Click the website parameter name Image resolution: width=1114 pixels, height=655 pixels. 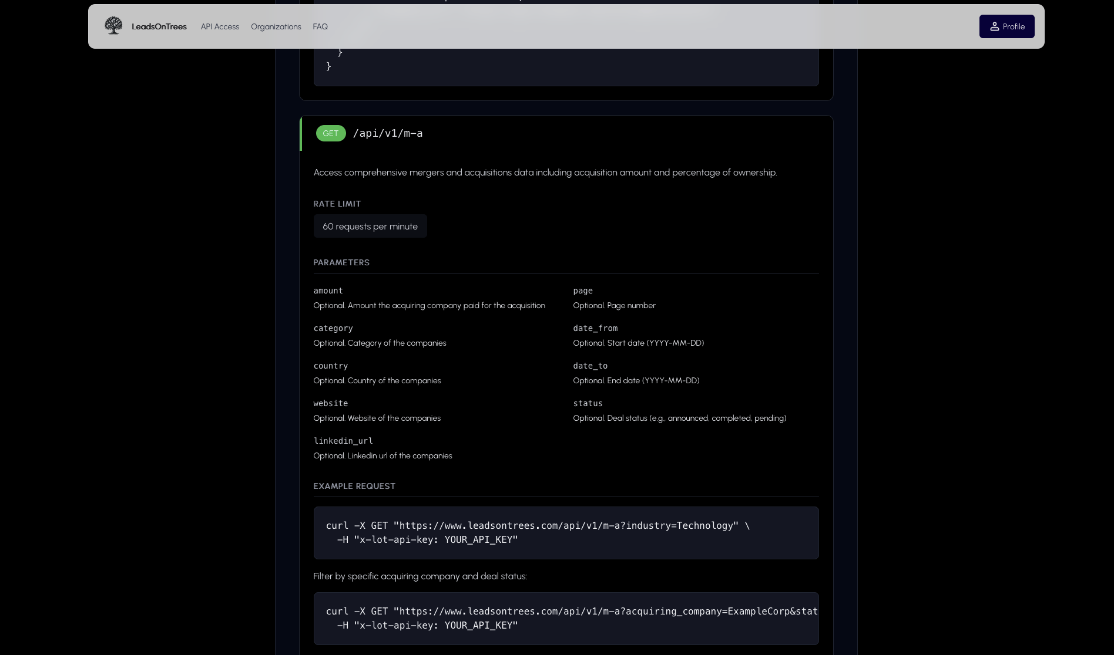point(331,403)
